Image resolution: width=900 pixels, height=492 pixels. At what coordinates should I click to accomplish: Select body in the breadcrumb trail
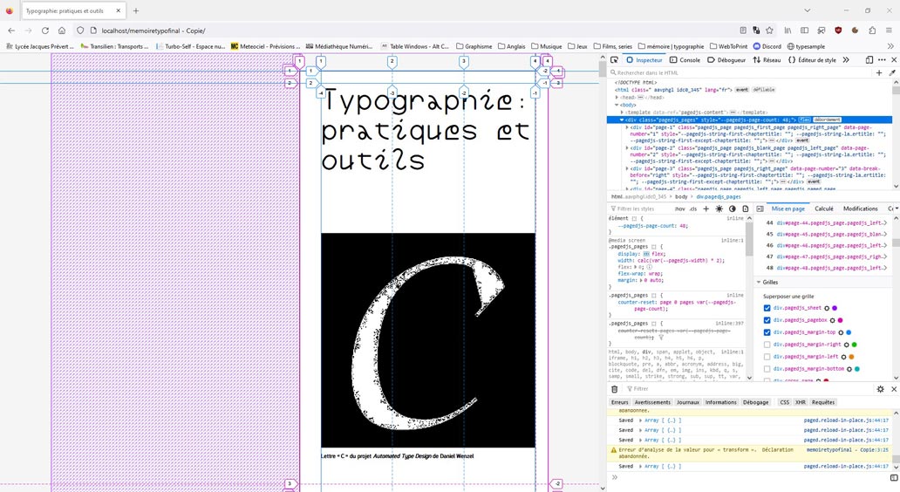point(681,197)
